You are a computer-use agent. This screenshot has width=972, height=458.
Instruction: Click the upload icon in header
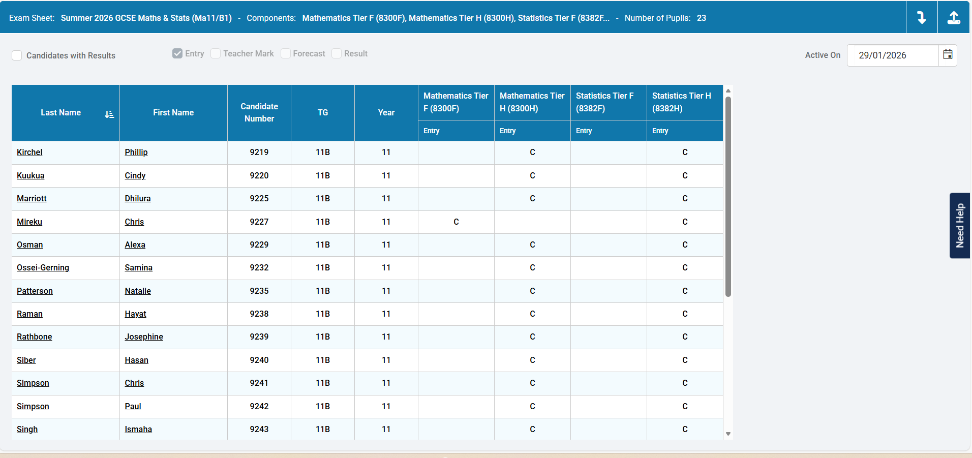coord(954,18)
